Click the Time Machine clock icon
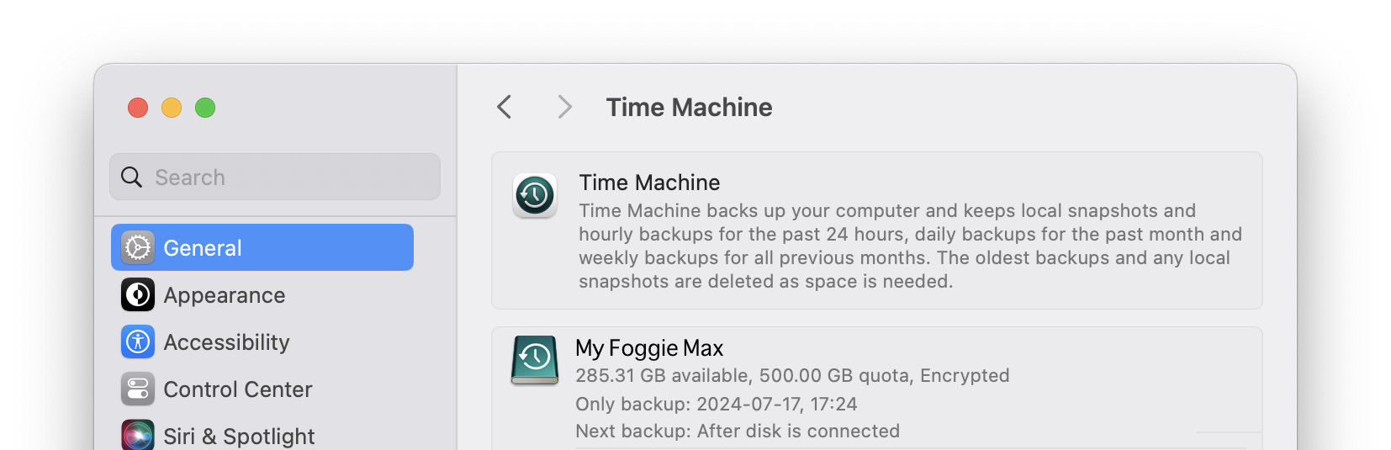Image resolution: width=1391 pixels, height=450 pixels. tap(535, 196)
